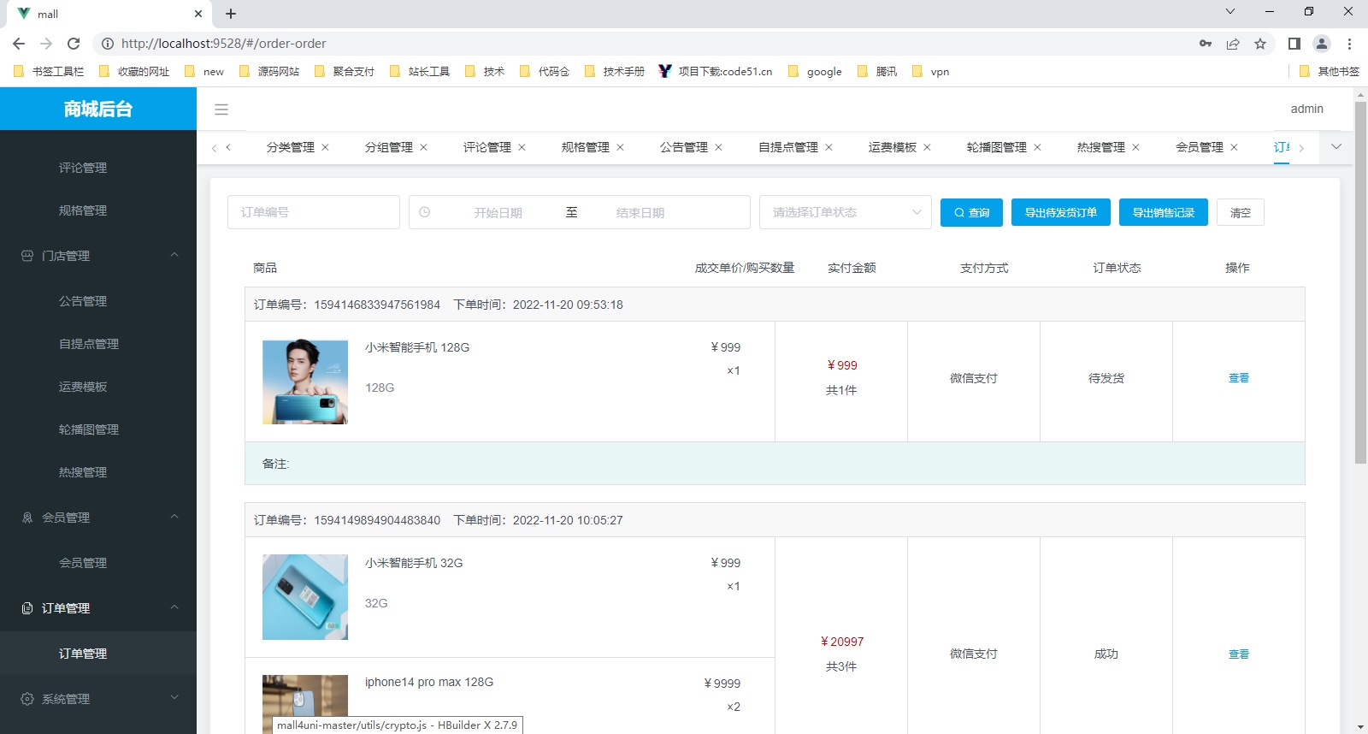Click the 小米智能手机 128G product thumbnail
1368x734 pixels.
point(305,382)
